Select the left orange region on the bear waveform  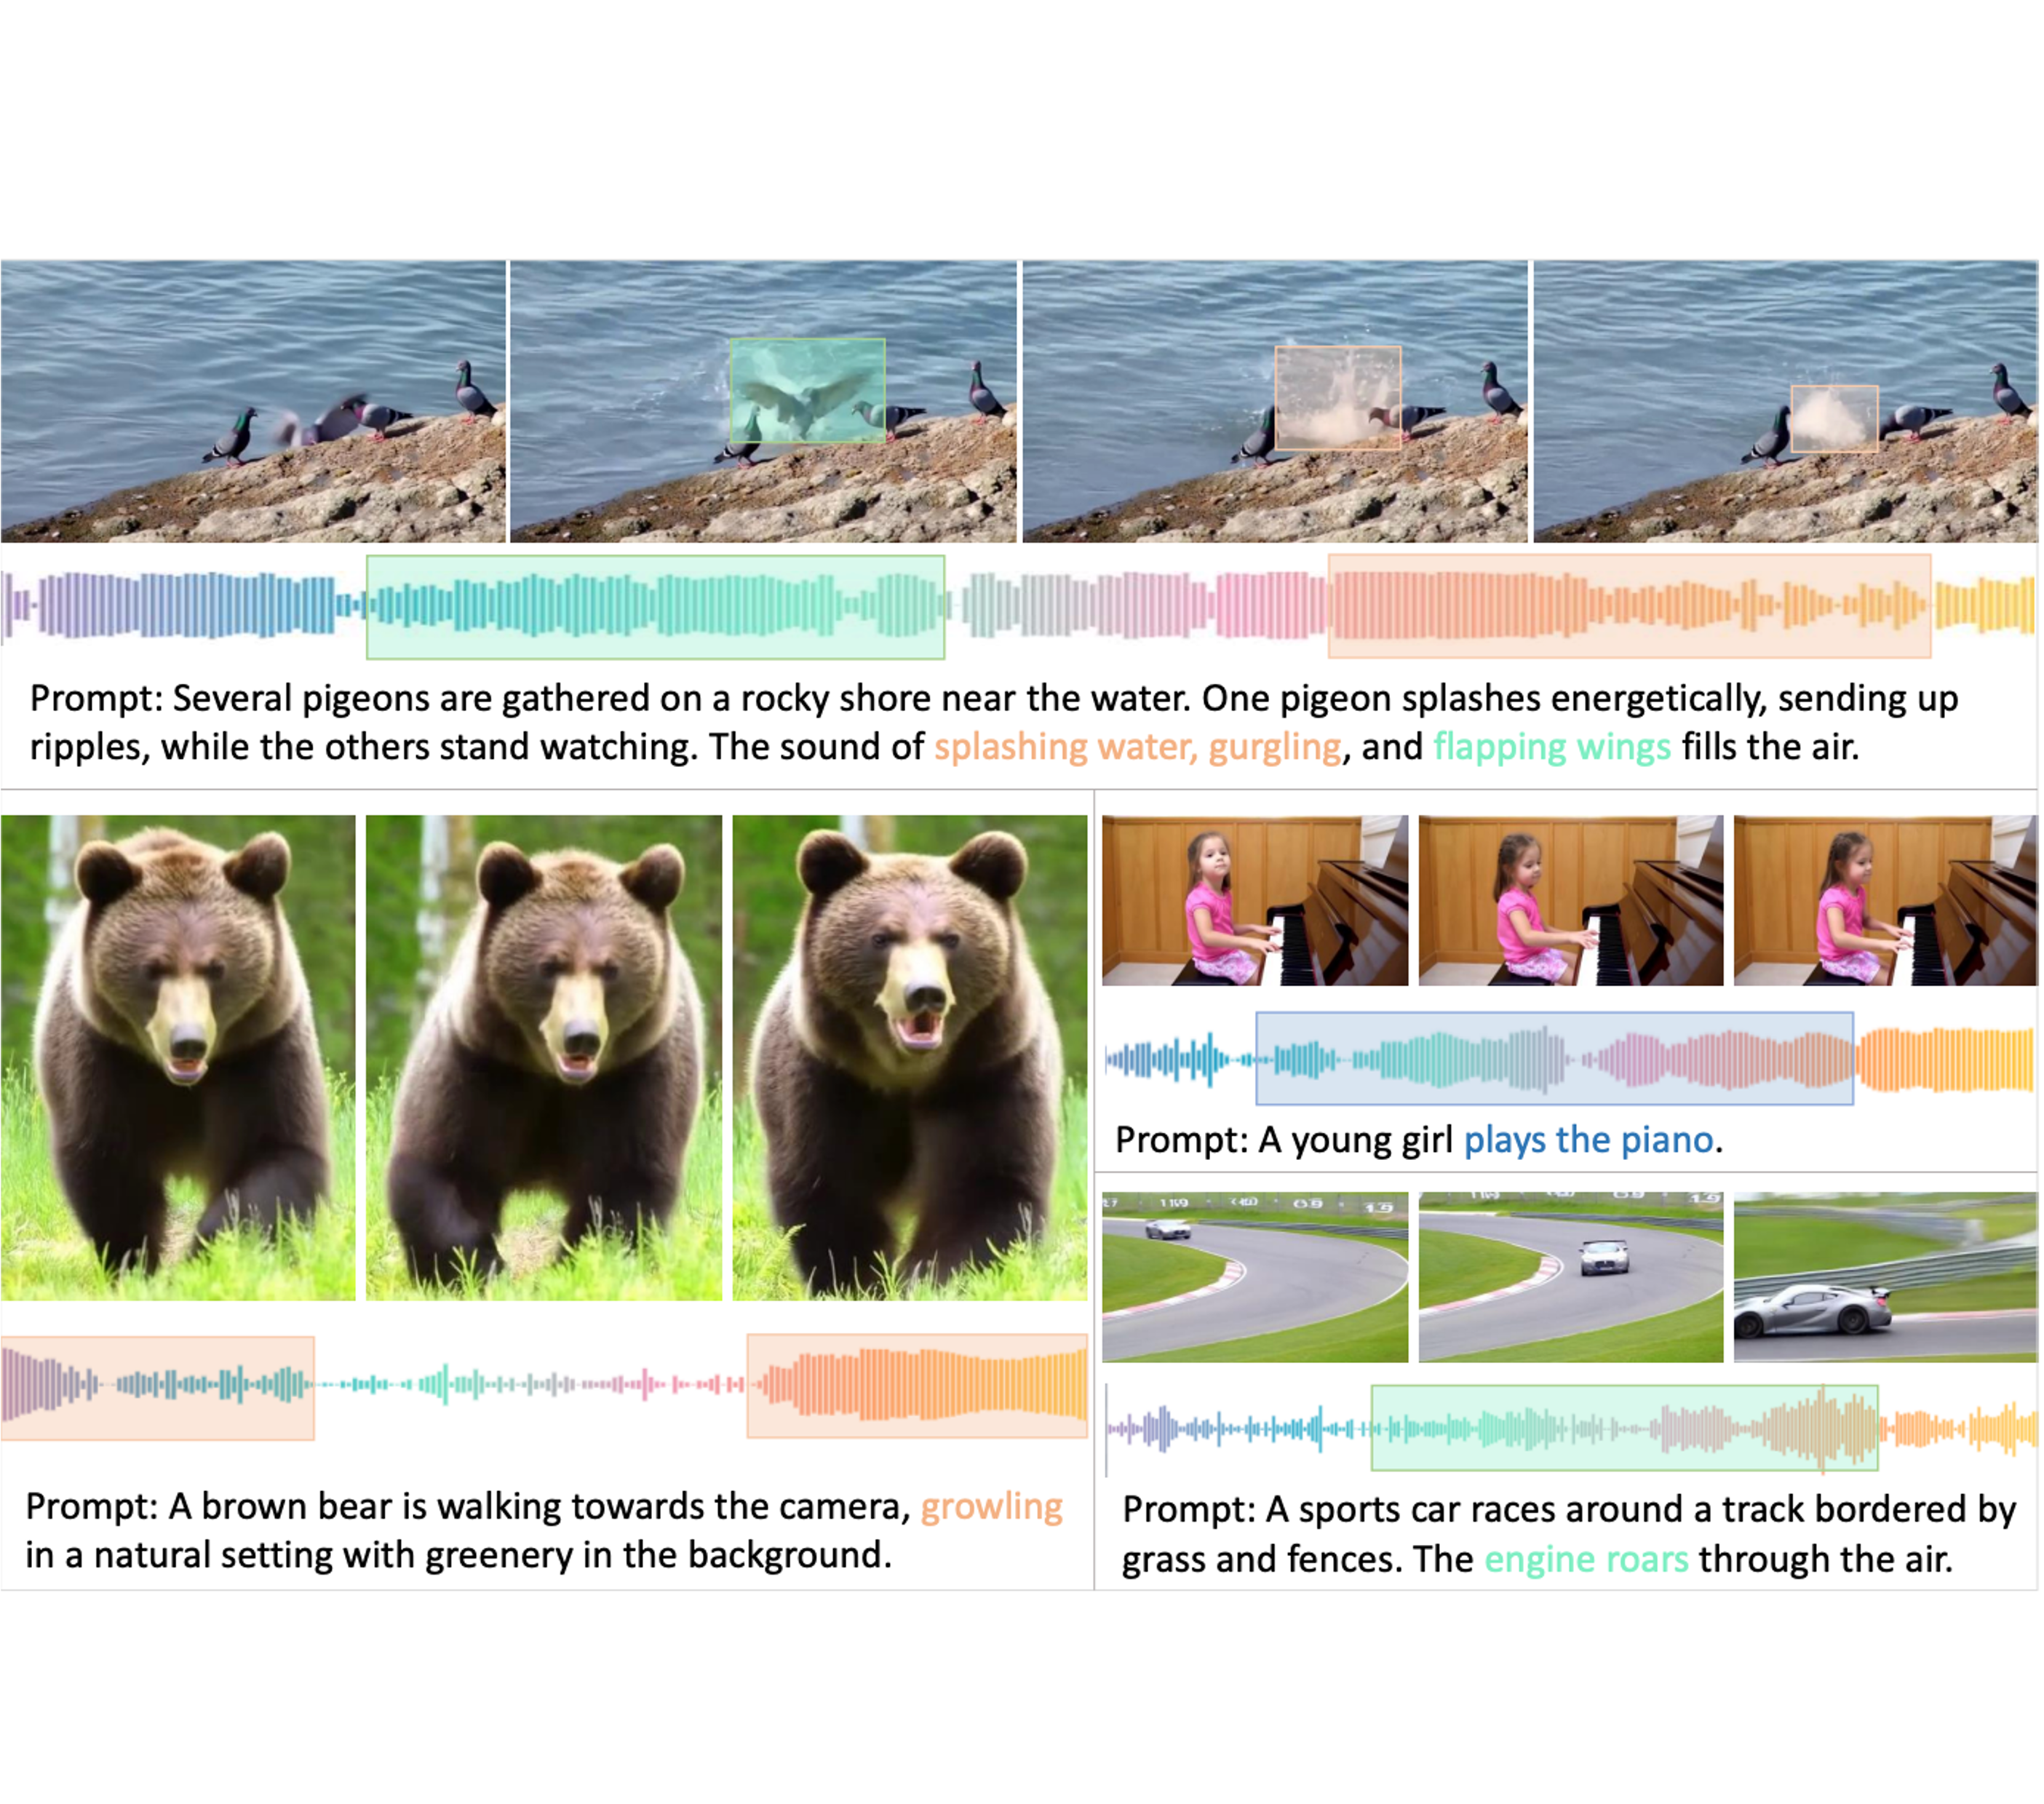point(157,1387)
